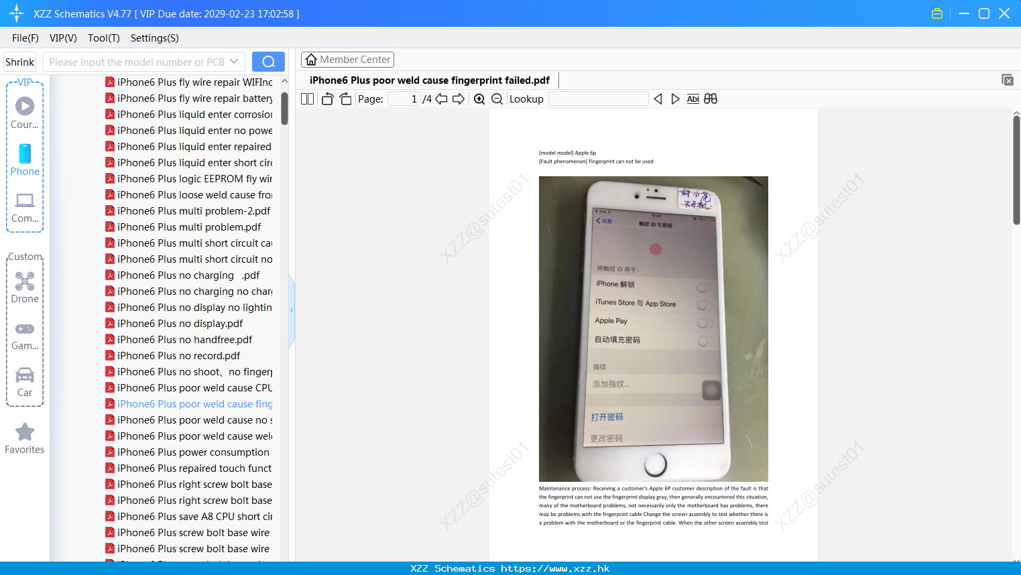Open the Tool(T) menu
This screenshot has height=575, width=1021.
tap(104, 38)
